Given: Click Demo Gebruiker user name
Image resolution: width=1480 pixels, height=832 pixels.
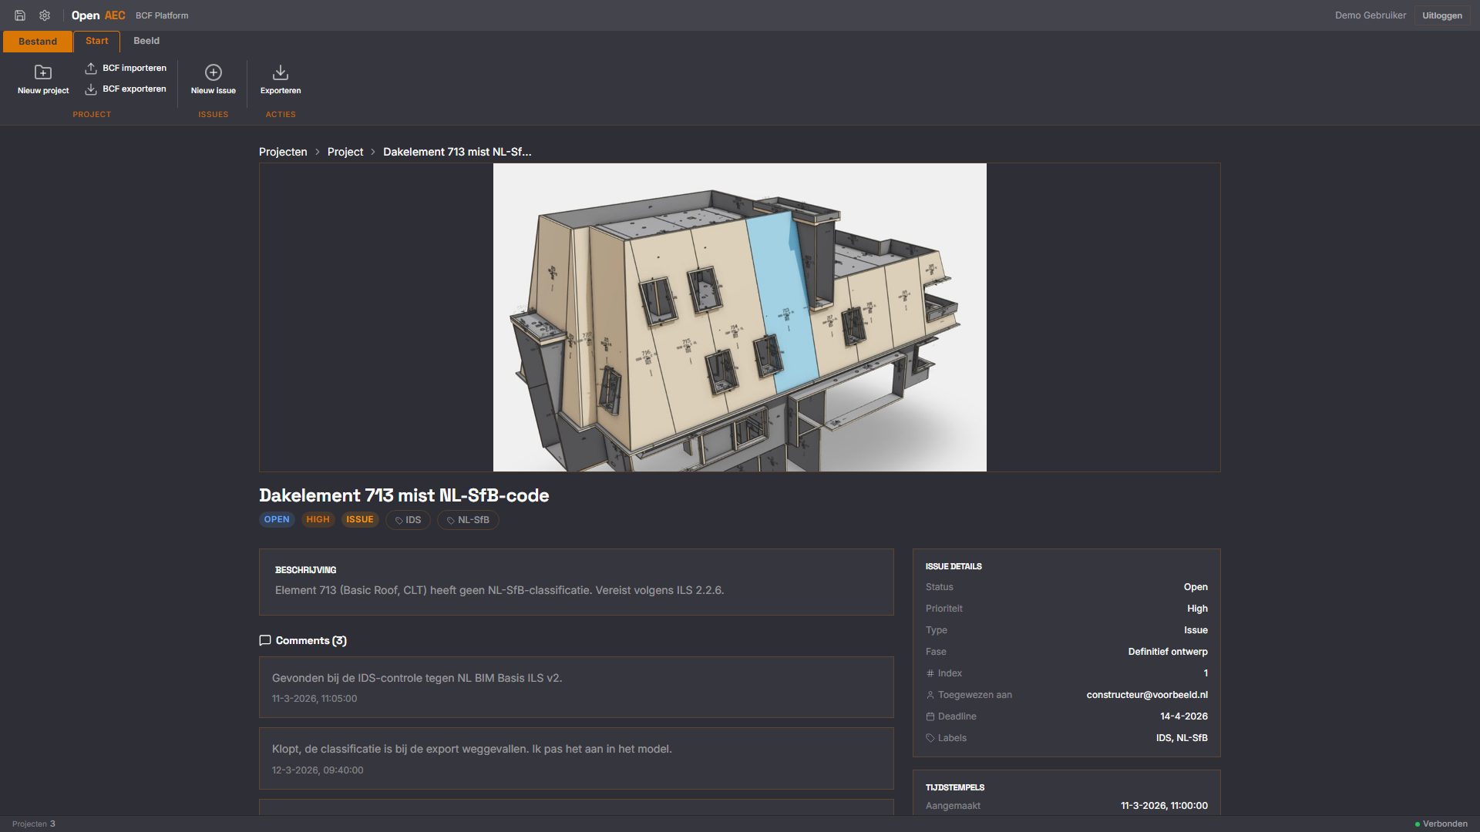Looking at the screenshot, I should click(x=1371, y=15).
